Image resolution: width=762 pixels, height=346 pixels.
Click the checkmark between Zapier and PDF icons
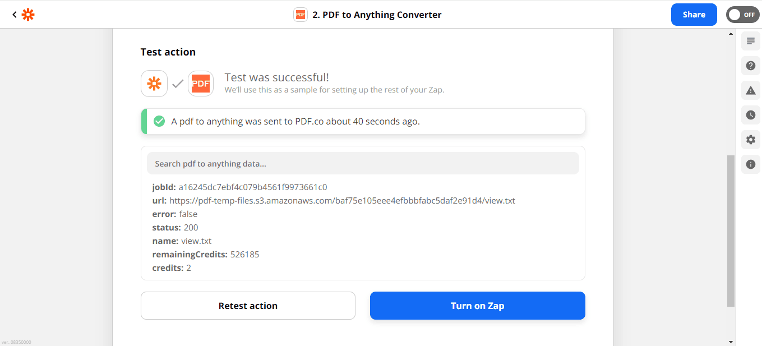pyautogui.click(x=178, y=83)
